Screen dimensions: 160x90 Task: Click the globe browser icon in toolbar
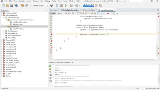(x=52, y=5)
